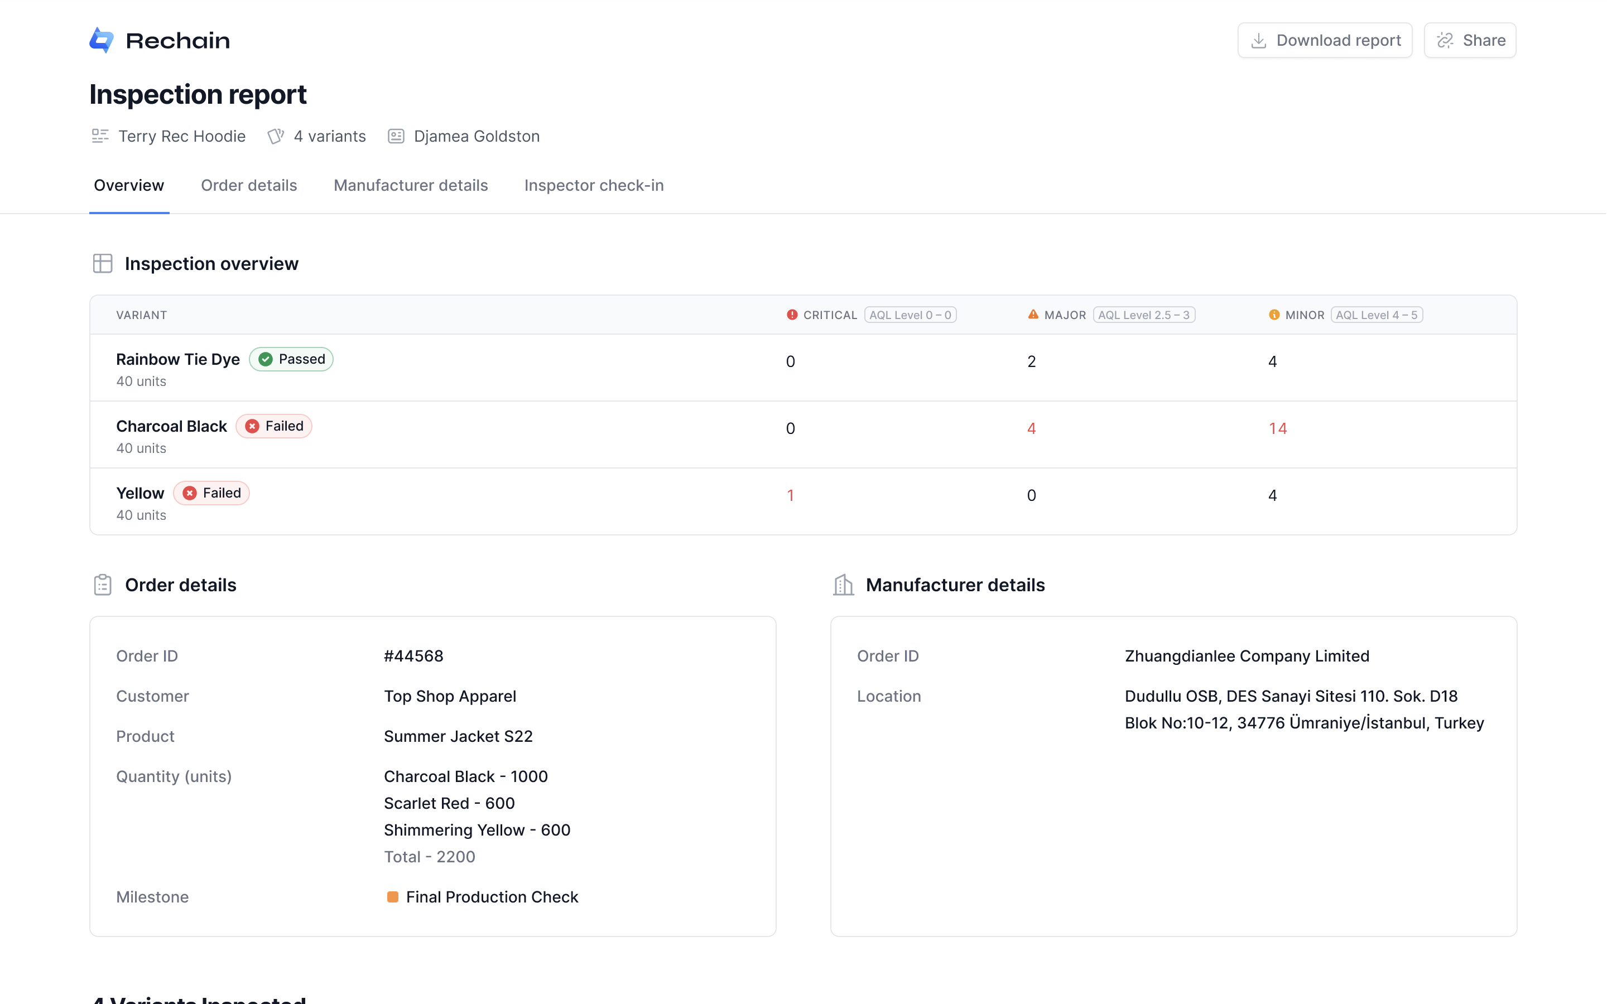This screenshot has height=1004, width=1607.
Task: Click the red Critical alert icon
Action: point(792,315)
